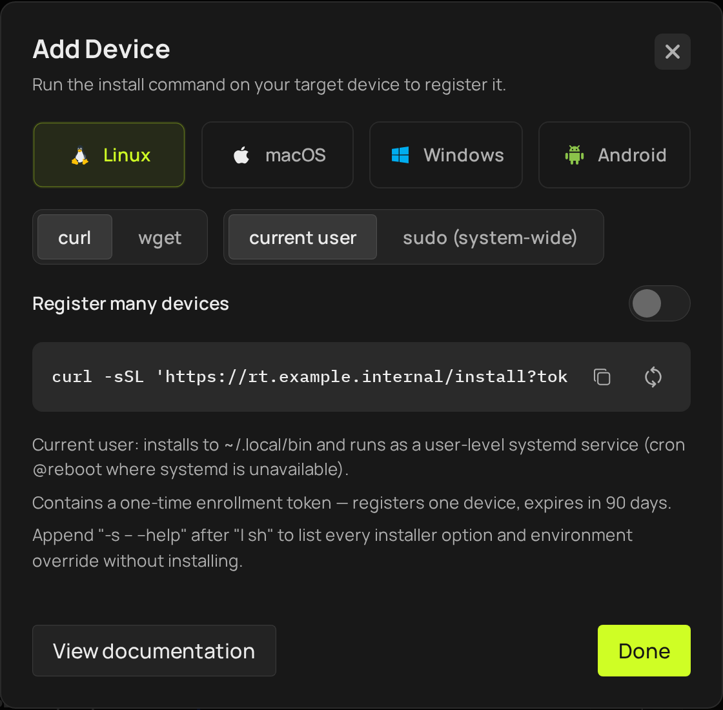Click the Android robot icon
This screenshot has width=723, height=710.
(575, 155)
